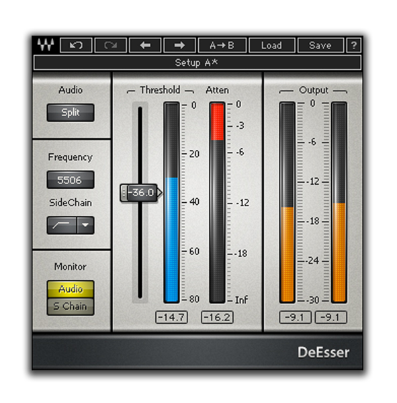Redo the undone change
The image size is (397, 403).
(111, 45)
